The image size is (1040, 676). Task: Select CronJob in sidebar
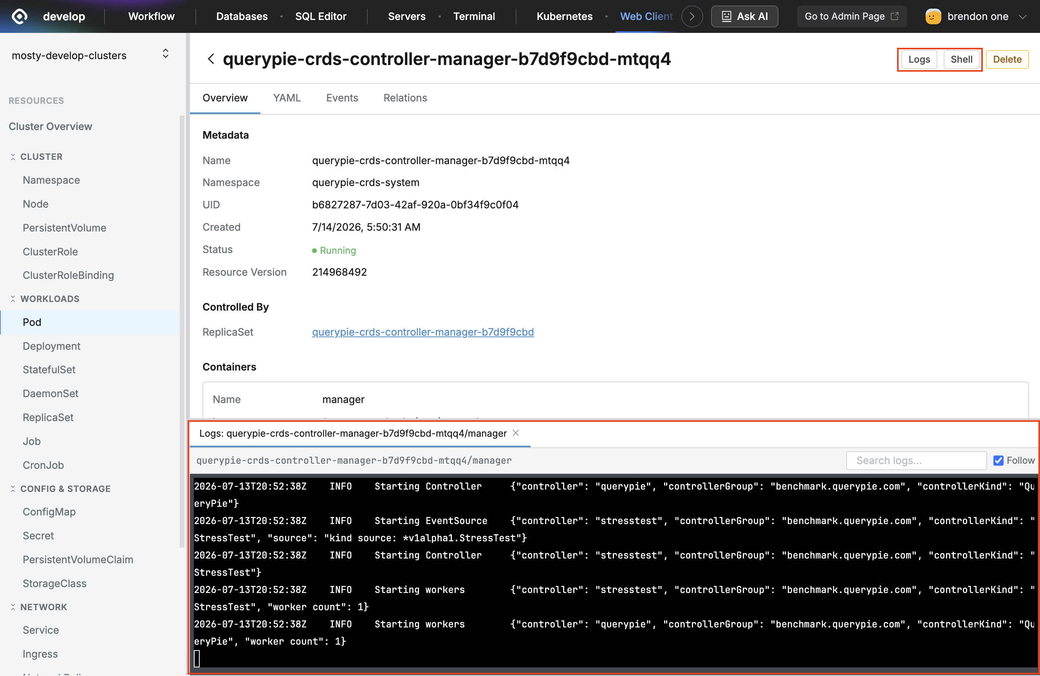coord(43,465)
